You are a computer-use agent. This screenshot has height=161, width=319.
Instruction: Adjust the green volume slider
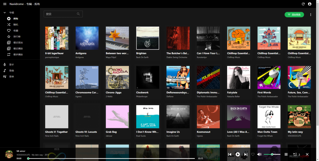coord(272,155)
